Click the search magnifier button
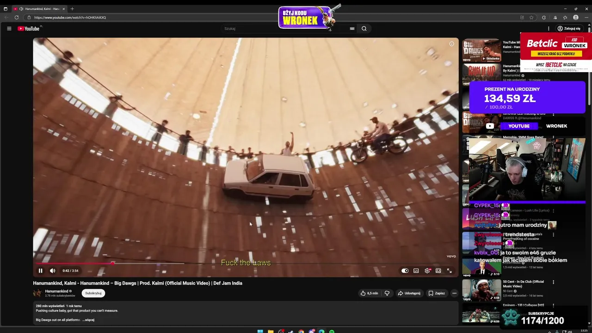The width and height of the screenshot is (592, 333). 364,28
